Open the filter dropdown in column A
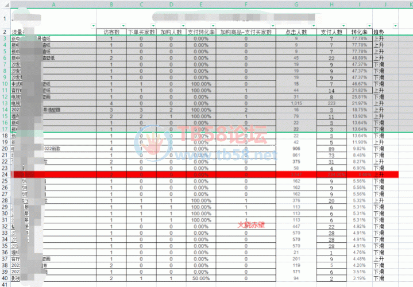The image size is (413, 287). [x=92, y=26]
